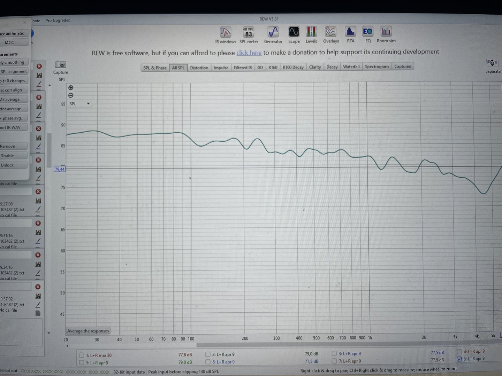
Task: Click the Trace arithmetic button
Action: click(14, 33)
